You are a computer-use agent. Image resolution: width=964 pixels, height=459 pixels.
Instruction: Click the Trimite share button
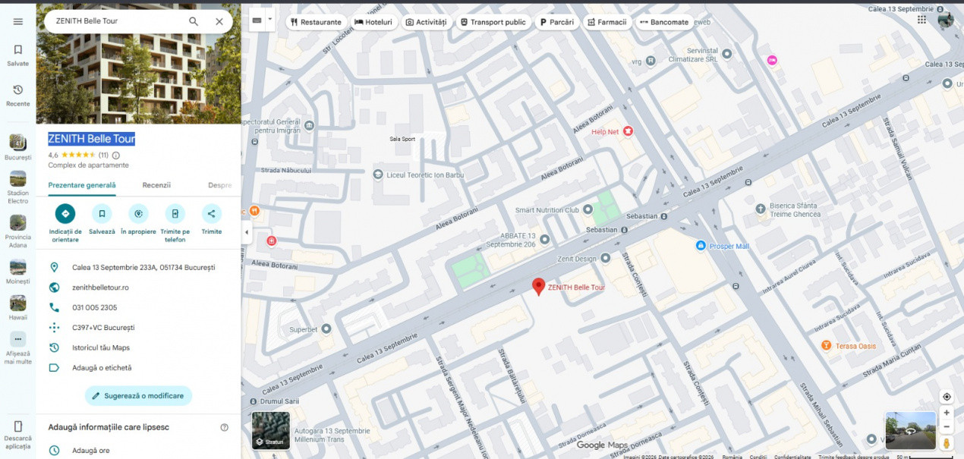212,214
